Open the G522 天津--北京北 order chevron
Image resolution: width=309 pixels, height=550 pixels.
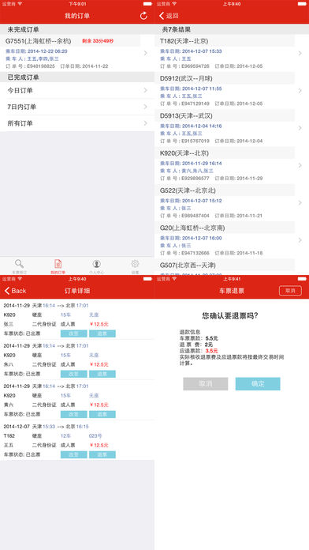[x=300, y=203]
